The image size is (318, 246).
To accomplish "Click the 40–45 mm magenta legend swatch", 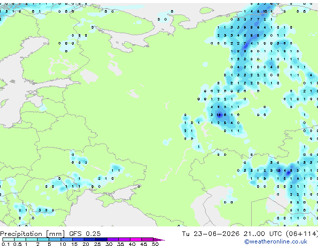I will tap(136, 239).
